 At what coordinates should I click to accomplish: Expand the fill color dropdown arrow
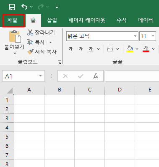point(137,49)
